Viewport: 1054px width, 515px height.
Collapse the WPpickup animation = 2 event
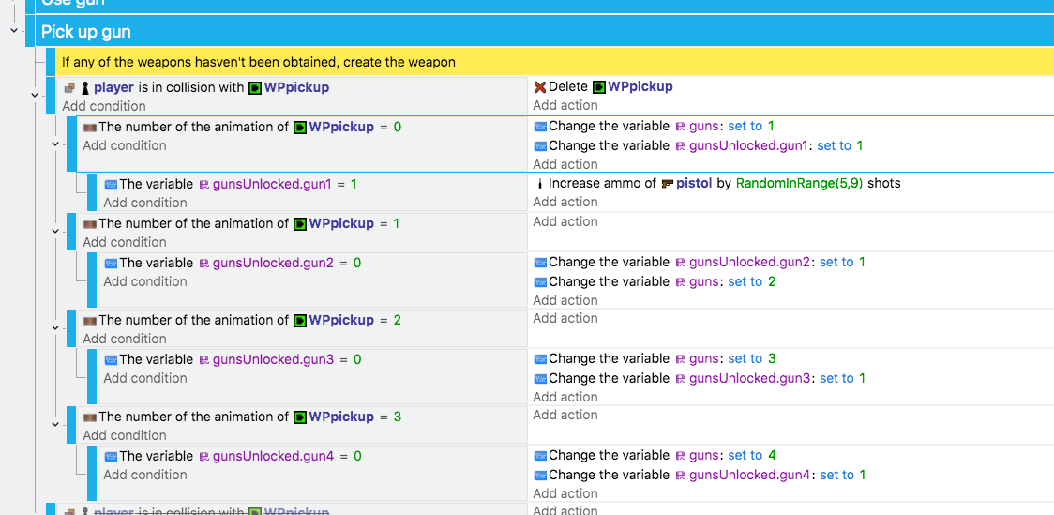pos(55,327)
